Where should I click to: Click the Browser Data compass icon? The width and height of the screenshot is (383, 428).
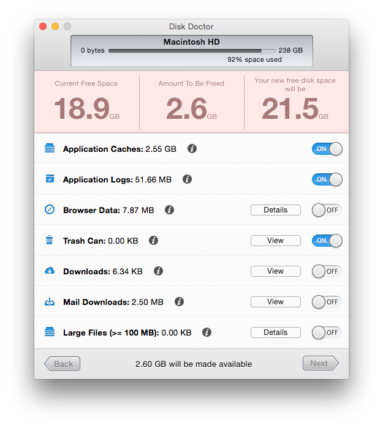[50, 209]
